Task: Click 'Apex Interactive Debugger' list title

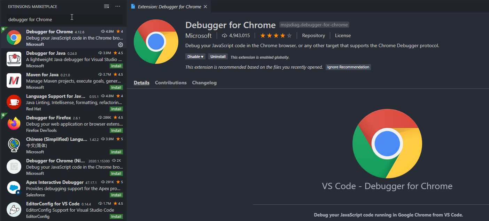Action: coord(55,182)
